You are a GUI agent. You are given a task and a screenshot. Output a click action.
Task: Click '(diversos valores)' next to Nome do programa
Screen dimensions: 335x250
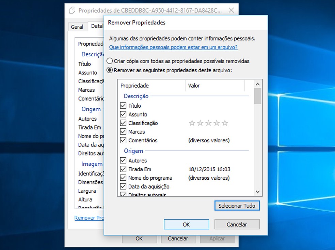click(209, 178)
